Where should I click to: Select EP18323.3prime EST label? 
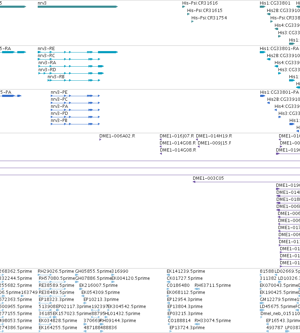tap(56, 300)
